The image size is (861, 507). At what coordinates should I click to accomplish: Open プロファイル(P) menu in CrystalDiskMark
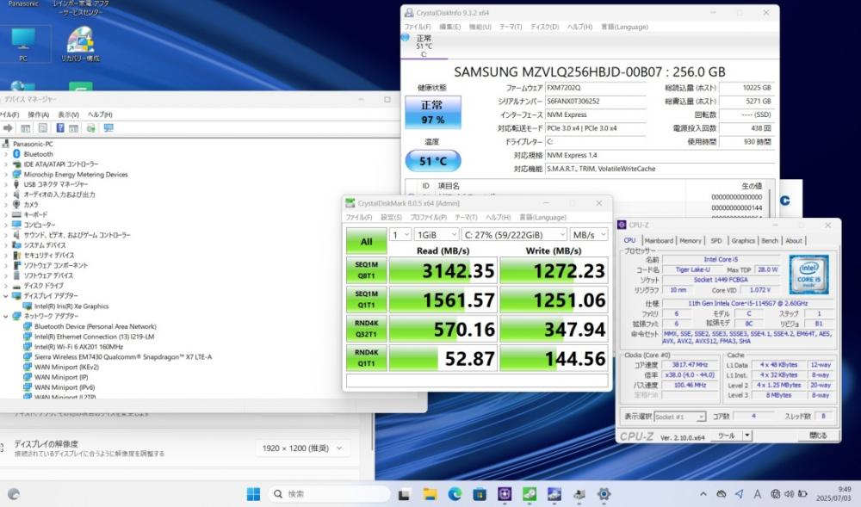click(428, 217)
